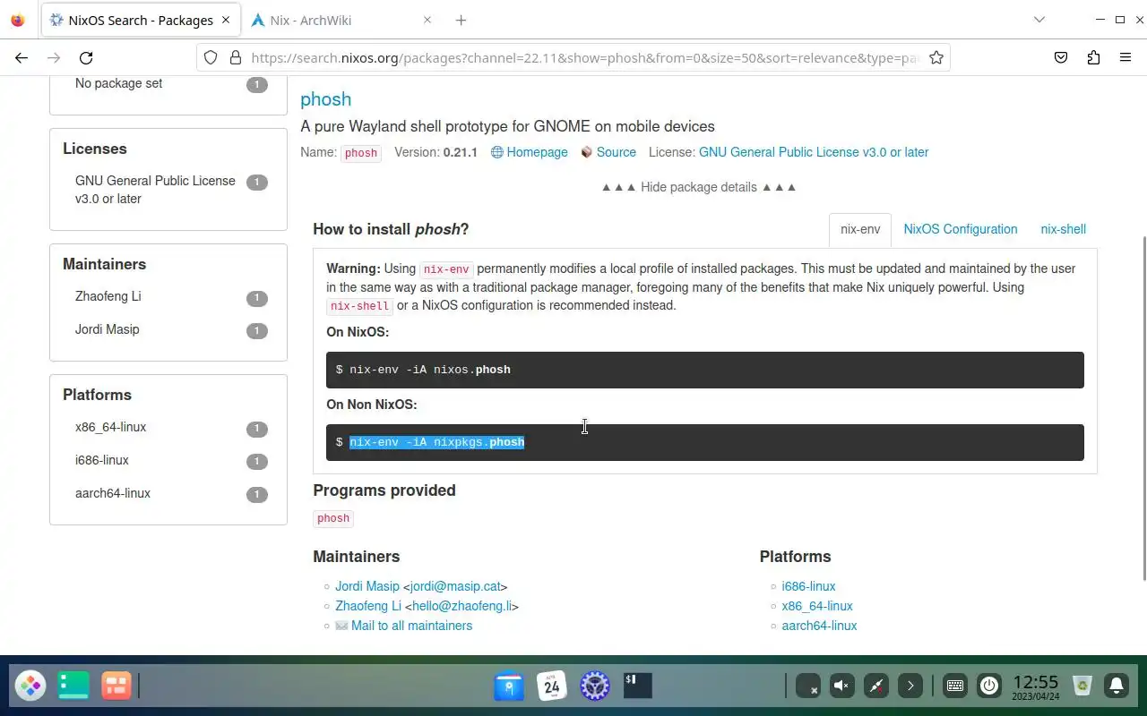Click Mail to all maintainers
The image size is (1147, 716).
(404, 626)
